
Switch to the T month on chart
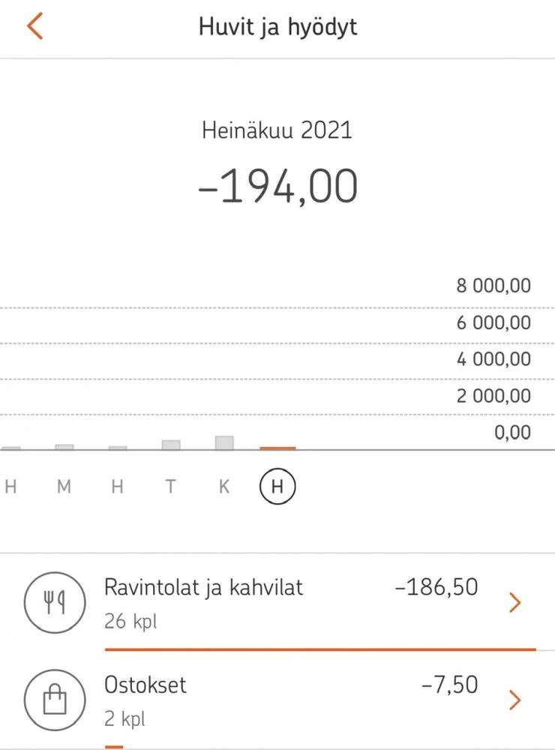(171, 487)
